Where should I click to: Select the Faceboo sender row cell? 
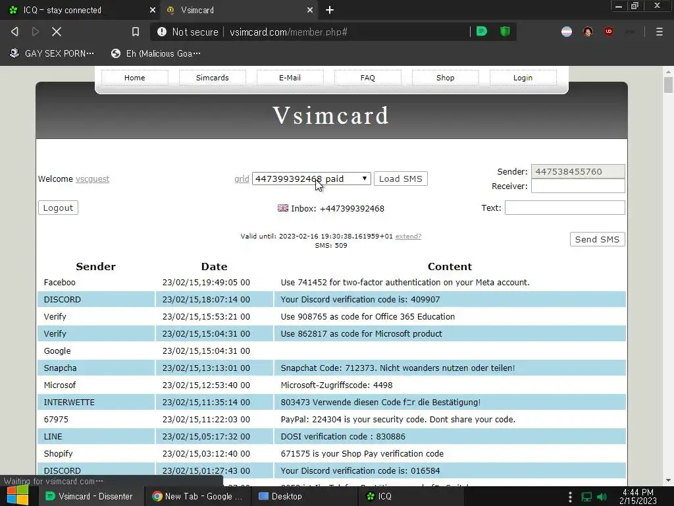[x=96, y=282]
